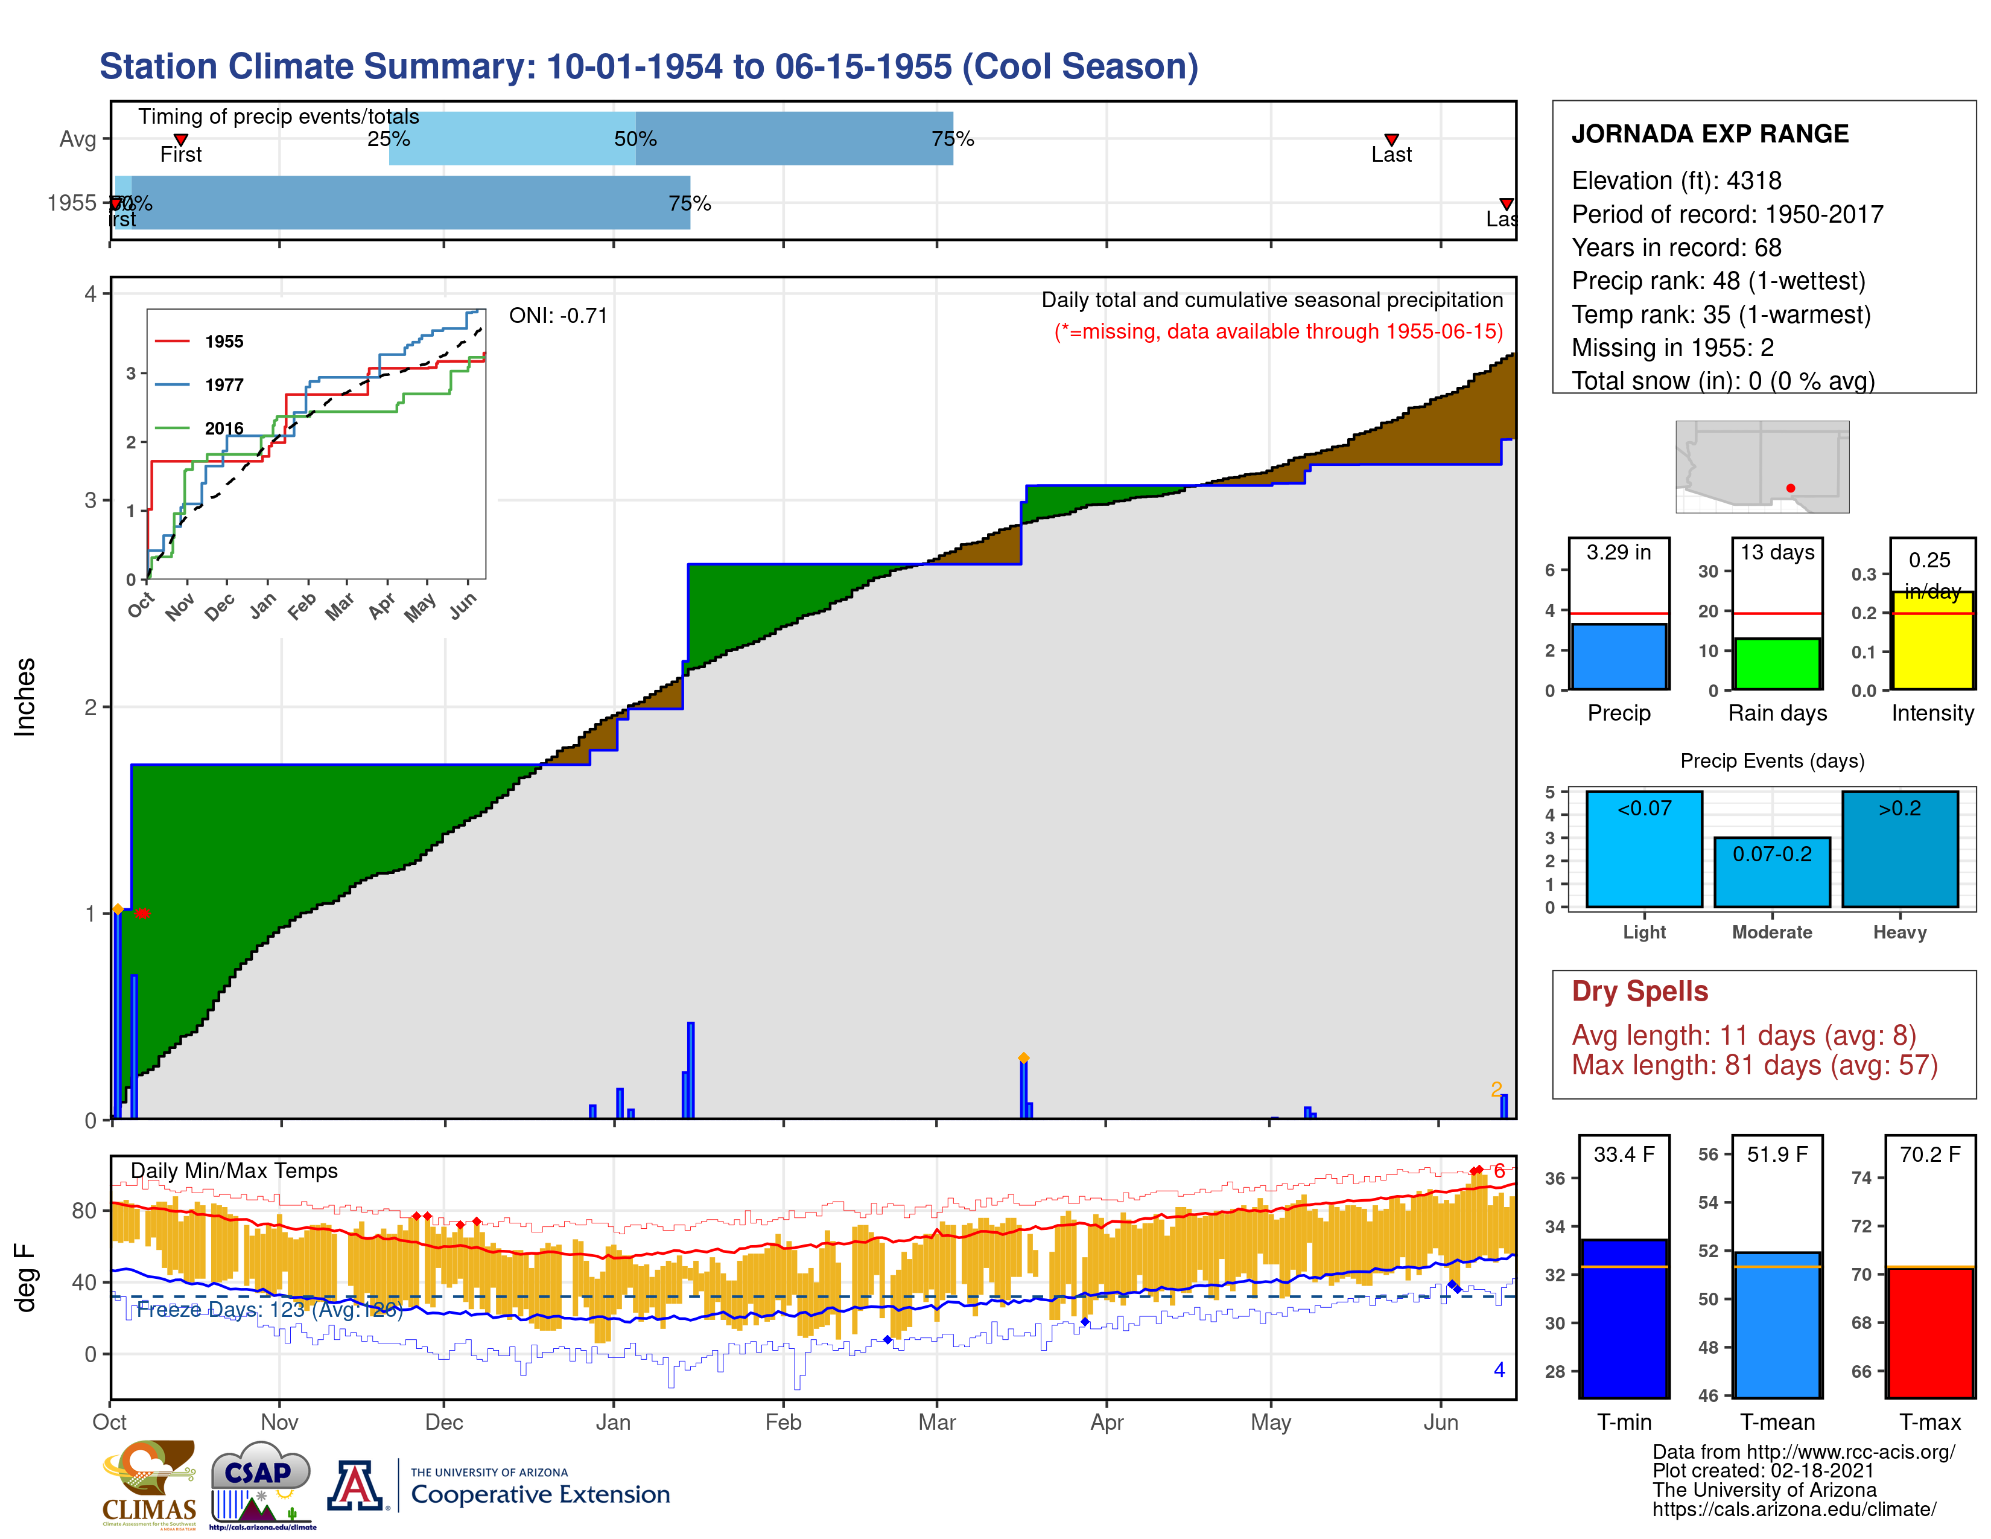This screenshot has height=1539, width=1991.
Task: Click the Light <0.07 events bar
Action: coord(1645,849)
